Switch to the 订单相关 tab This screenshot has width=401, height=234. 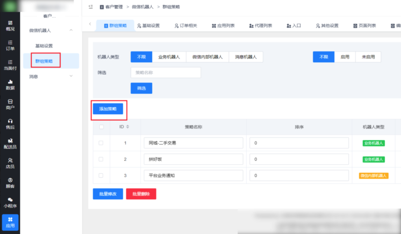[x=185, y=25]
